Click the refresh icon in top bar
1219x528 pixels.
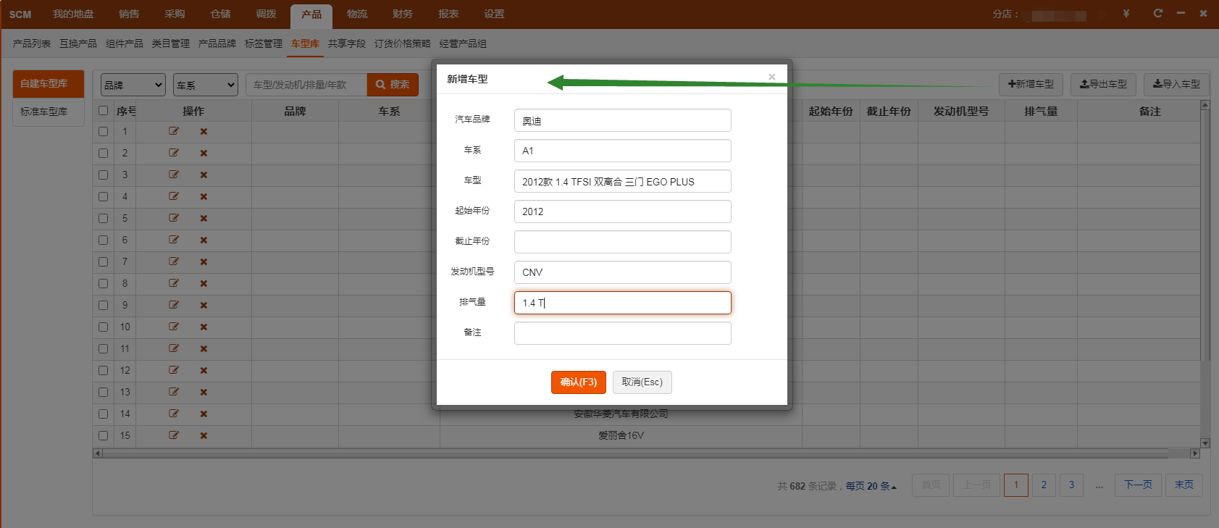click(x=1157, y=14)
